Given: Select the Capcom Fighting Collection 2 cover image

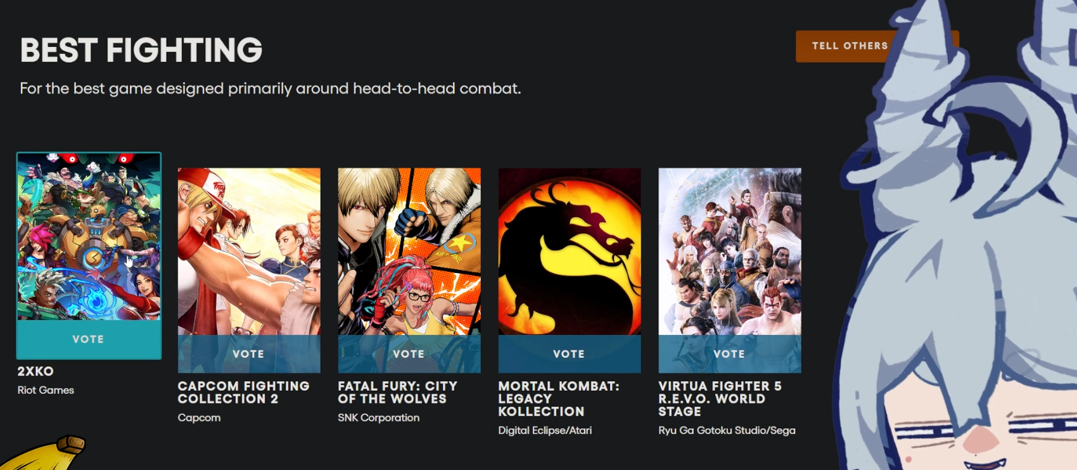Looking at the screenshot, I should click(249, 251).
